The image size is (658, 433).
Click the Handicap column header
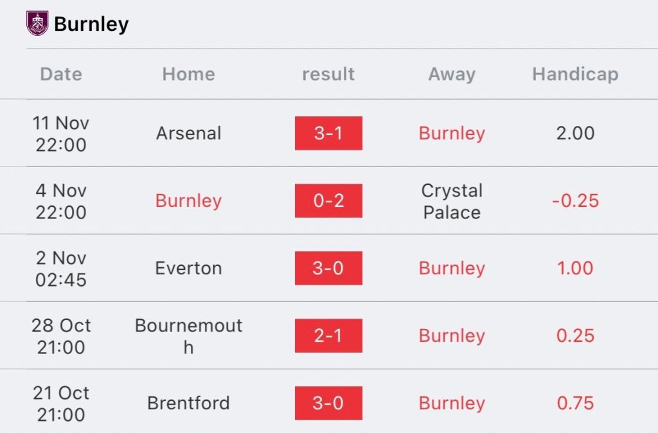coord(575,74)
